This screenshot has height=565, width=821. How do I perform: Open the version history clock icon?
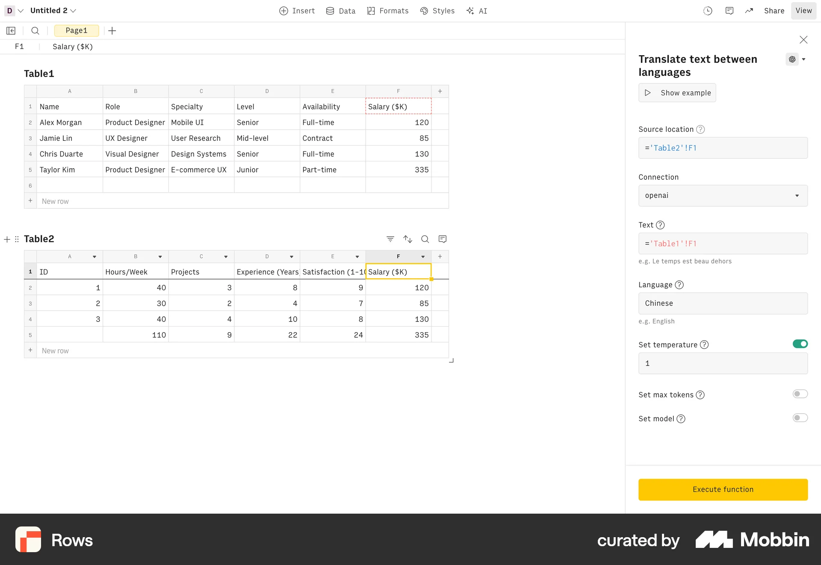click(708, 11)
